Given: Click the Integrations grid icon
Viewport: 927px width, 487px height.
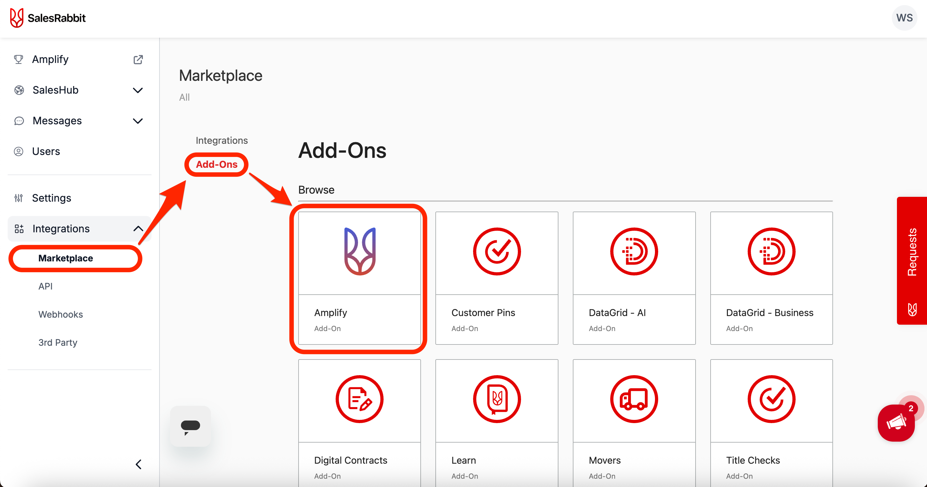Looking at the screenshot, I should [19, 229].
